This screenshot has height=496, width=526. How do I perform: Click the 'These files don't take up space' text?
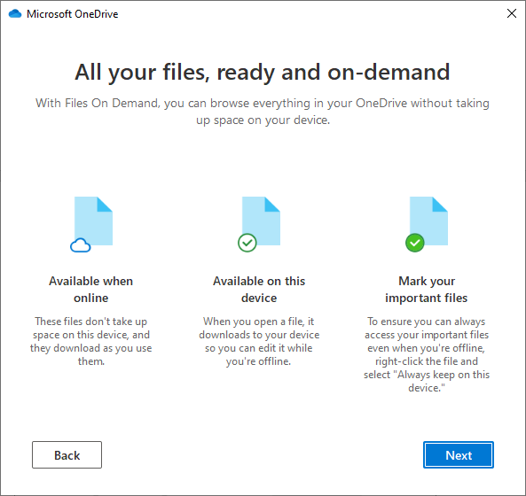tap(90, 341)
